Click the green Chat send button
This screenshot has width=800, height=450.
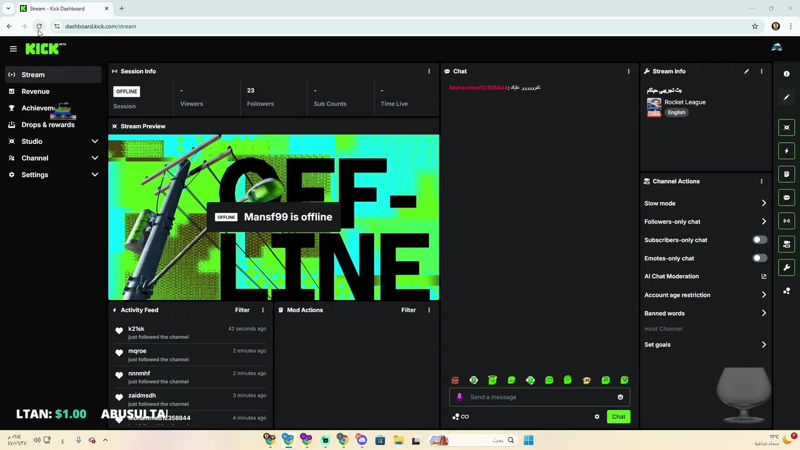(618, 417)
